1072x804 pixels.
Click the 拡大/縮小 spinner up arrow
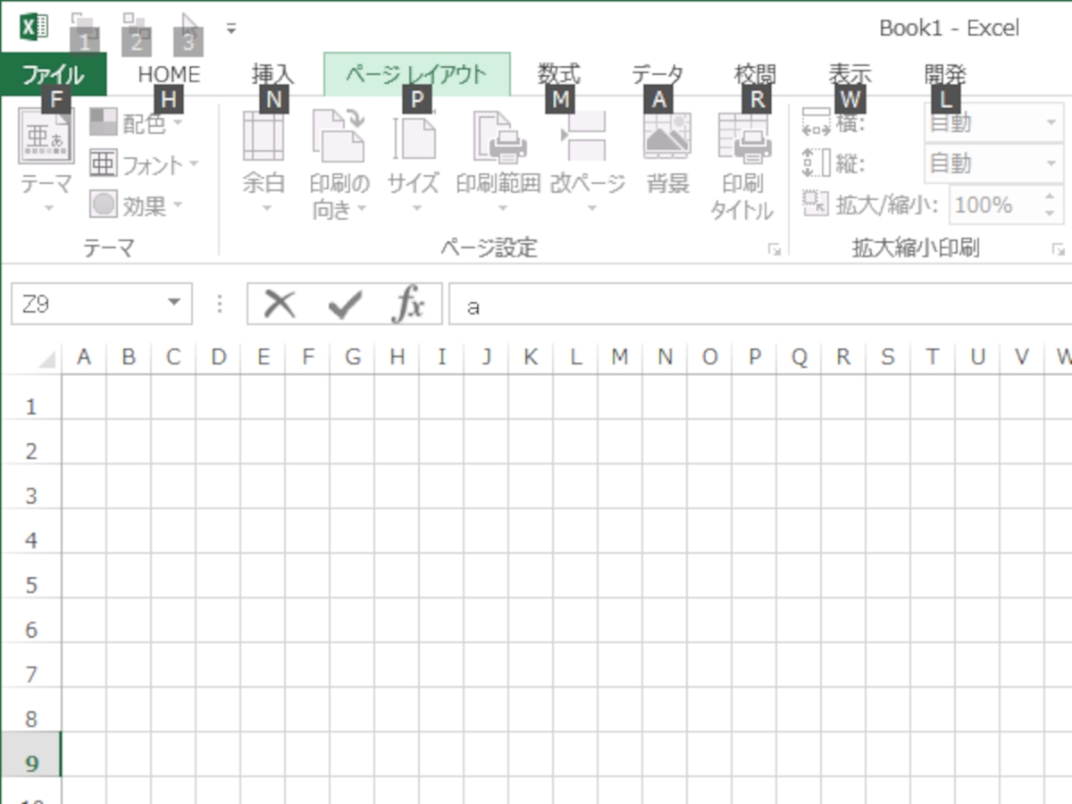click(x=1049, y=197)
